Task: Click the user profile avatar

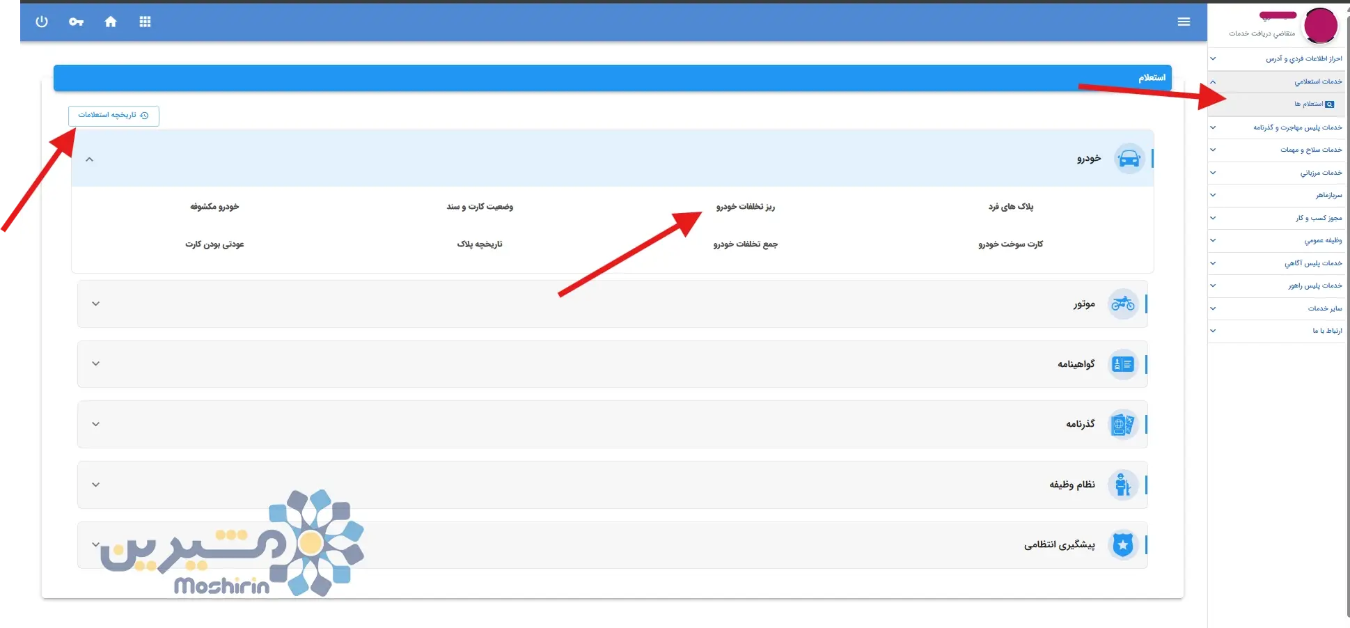Action: [x=1320, y=26]
